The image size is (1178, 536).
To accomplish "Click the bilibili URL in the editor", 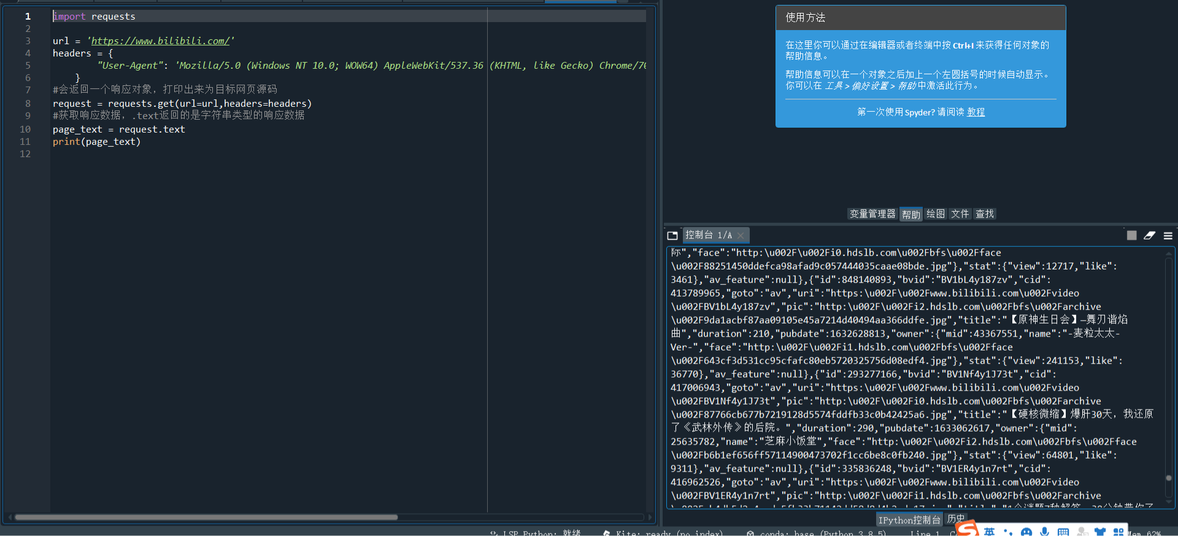I will [x=160, y=41].
